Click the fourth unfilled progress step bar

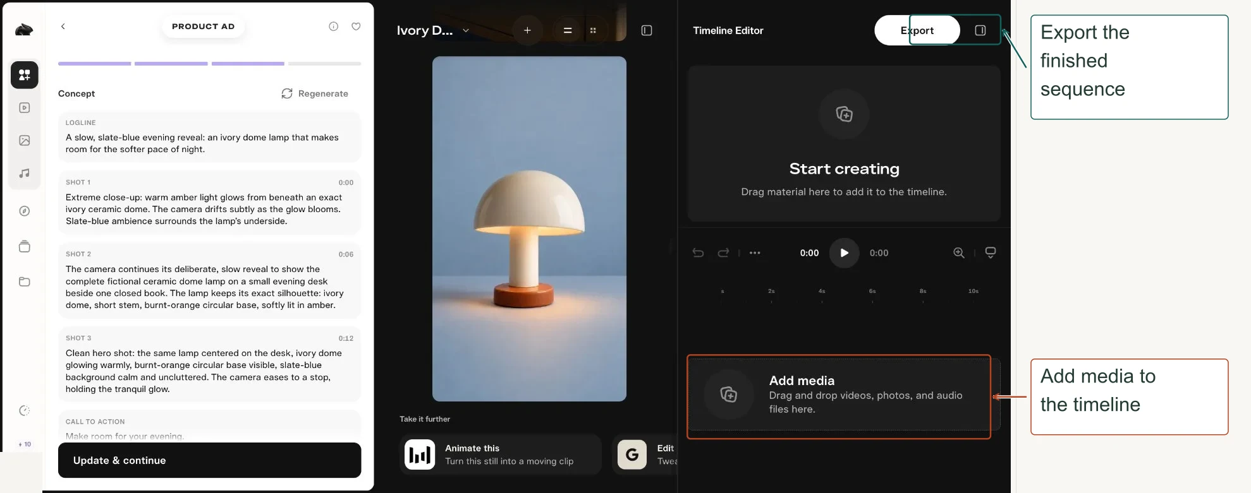click(324, 64)
